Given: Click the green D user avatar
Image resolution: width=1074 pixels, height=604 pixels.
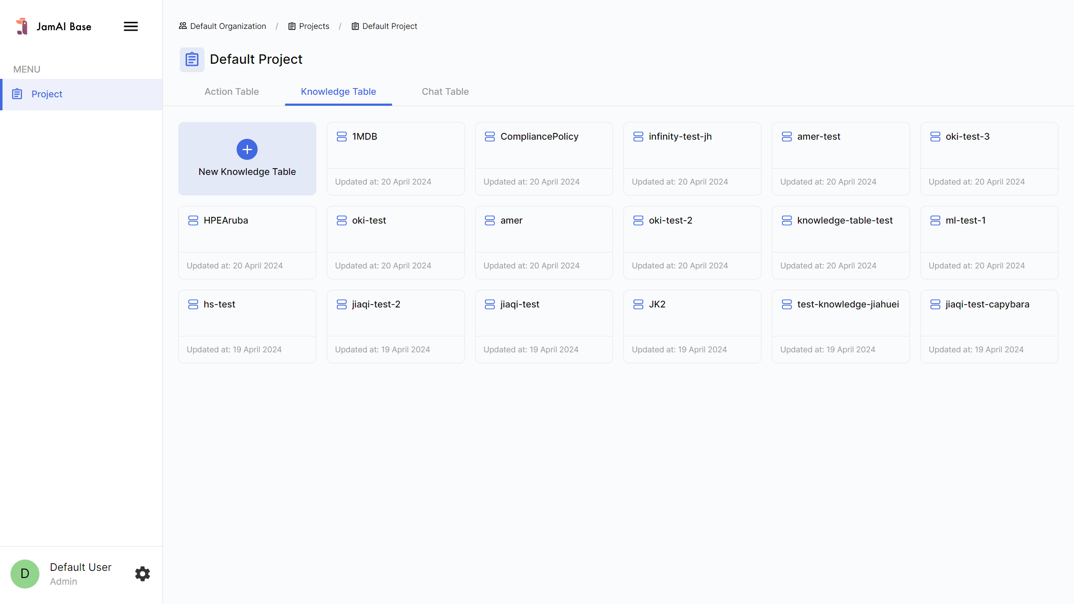Looking at the screenshot, I should tap(25, 573).
